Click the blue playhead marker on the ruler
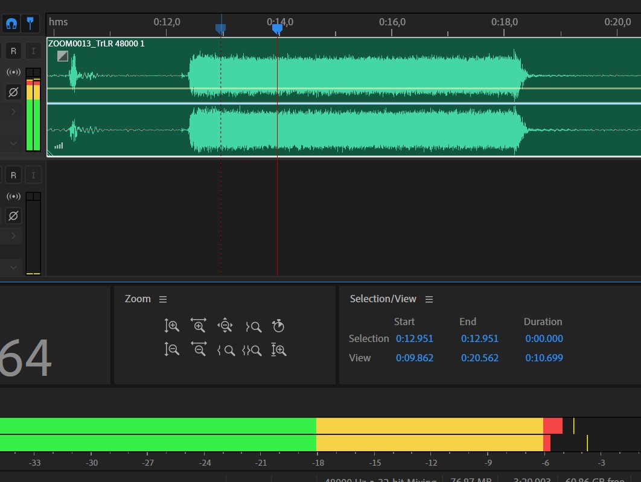 click(x=277, y=28)
